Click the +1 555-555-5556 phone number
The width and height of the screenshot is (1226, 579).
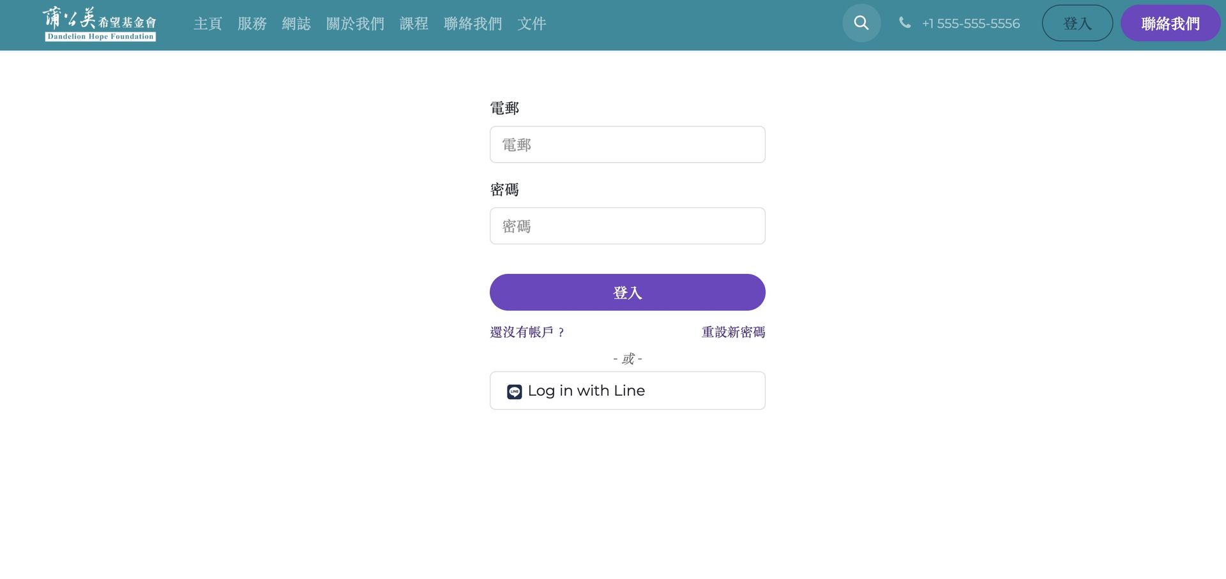tap(970, 23)
